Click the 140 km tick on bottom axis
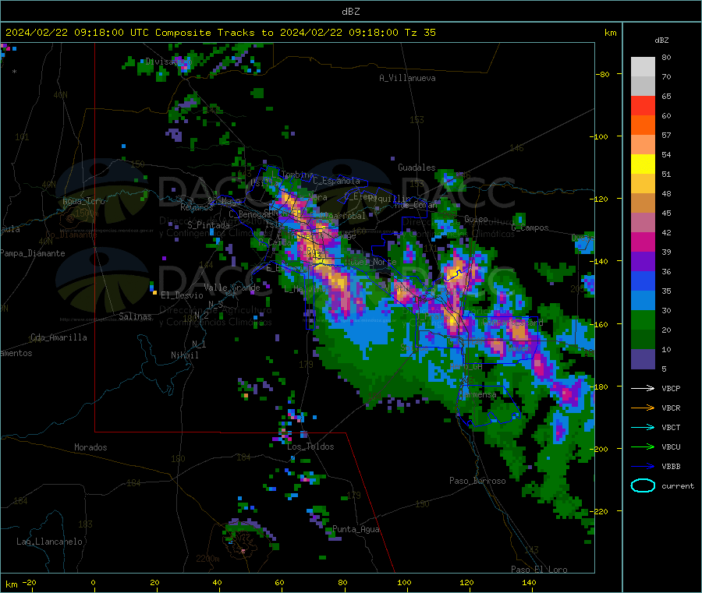Screen dimensions: 702x593 tap(529, 582)
